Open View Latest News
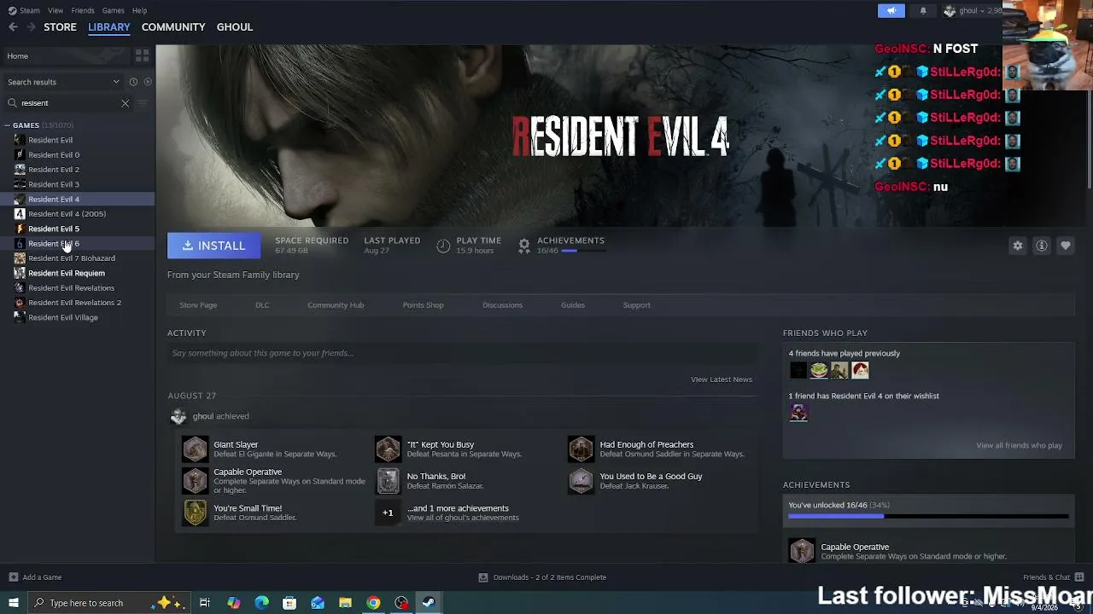 click(x=722, y=379)
